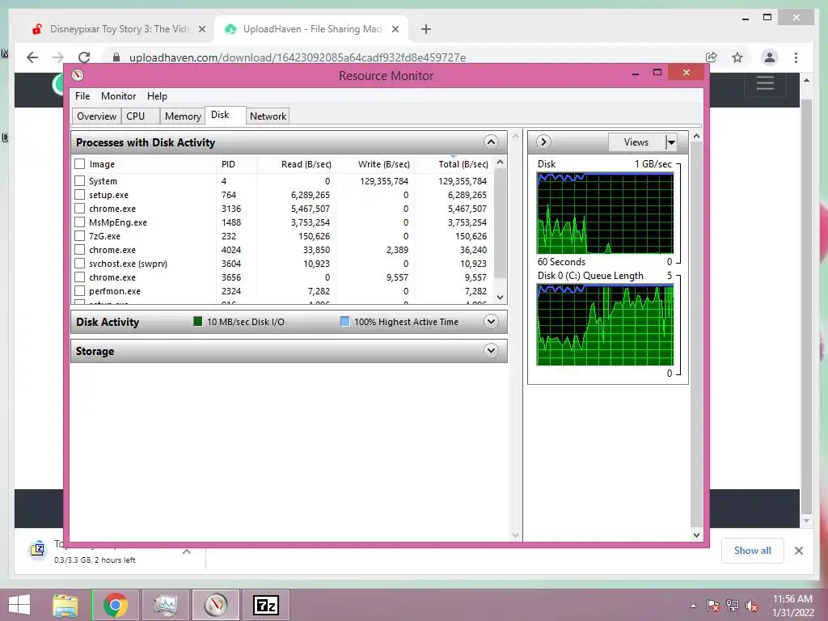Screen dimensions: 828x621
Task: Open the File menu
Action: click(x=82, y=96)
